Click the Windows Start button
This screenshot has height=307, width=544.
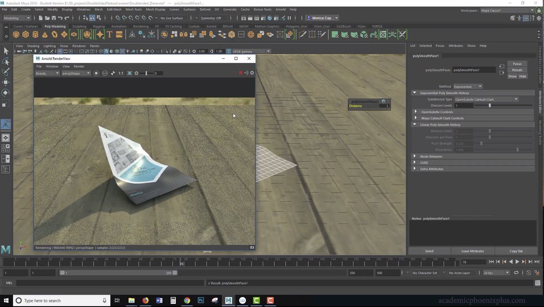[x=6, y=300]
